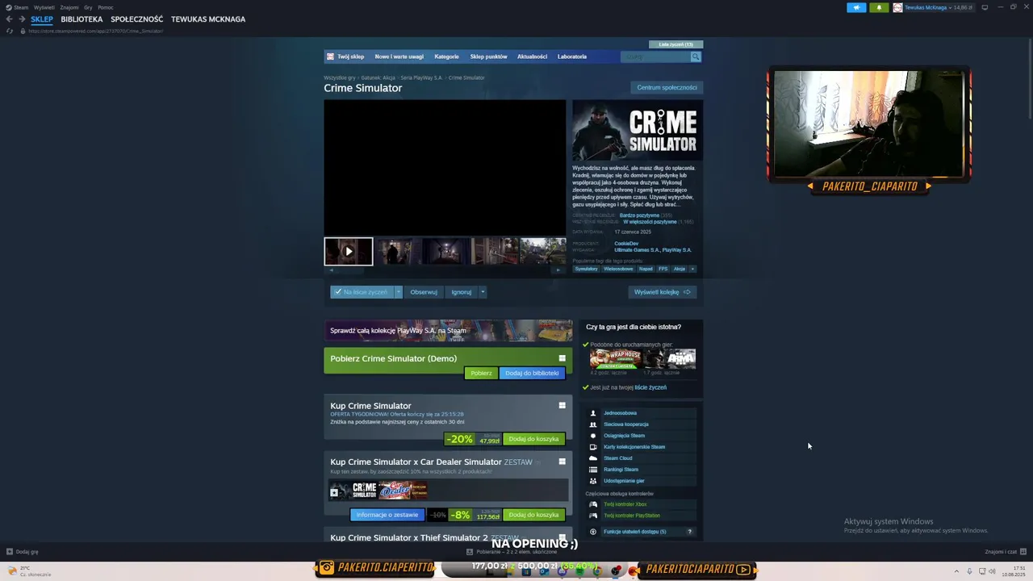The height and width of the screenshot is (581, 1033).
Task: Open the Kategorie store menu
Action: tap(446, 56)
